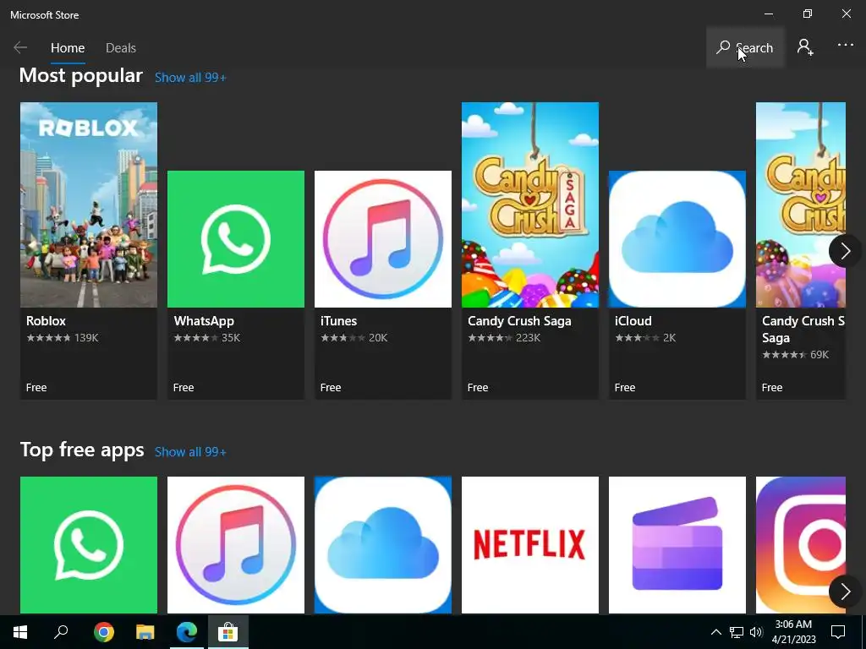The width and height of the screenshot is (866, 649).
Task: Click the 69K rating under Candy Crush Soda
Action: pyautogui.click(x=795, y=355)
